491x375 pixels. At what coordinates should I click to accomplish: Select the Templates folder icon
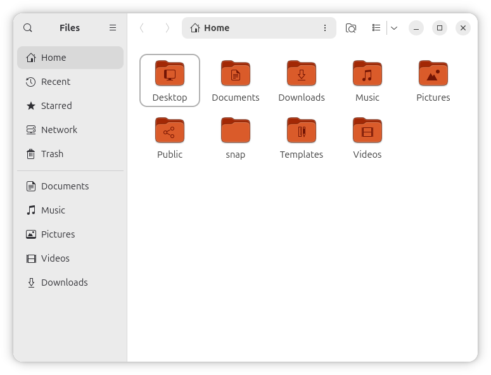(x=302, y=130)
